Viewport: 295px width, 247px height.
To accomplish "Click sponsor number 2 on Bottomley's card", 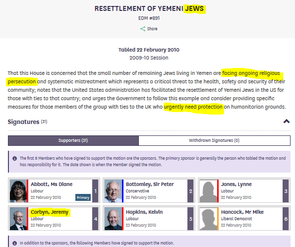I will click(190, 191).
